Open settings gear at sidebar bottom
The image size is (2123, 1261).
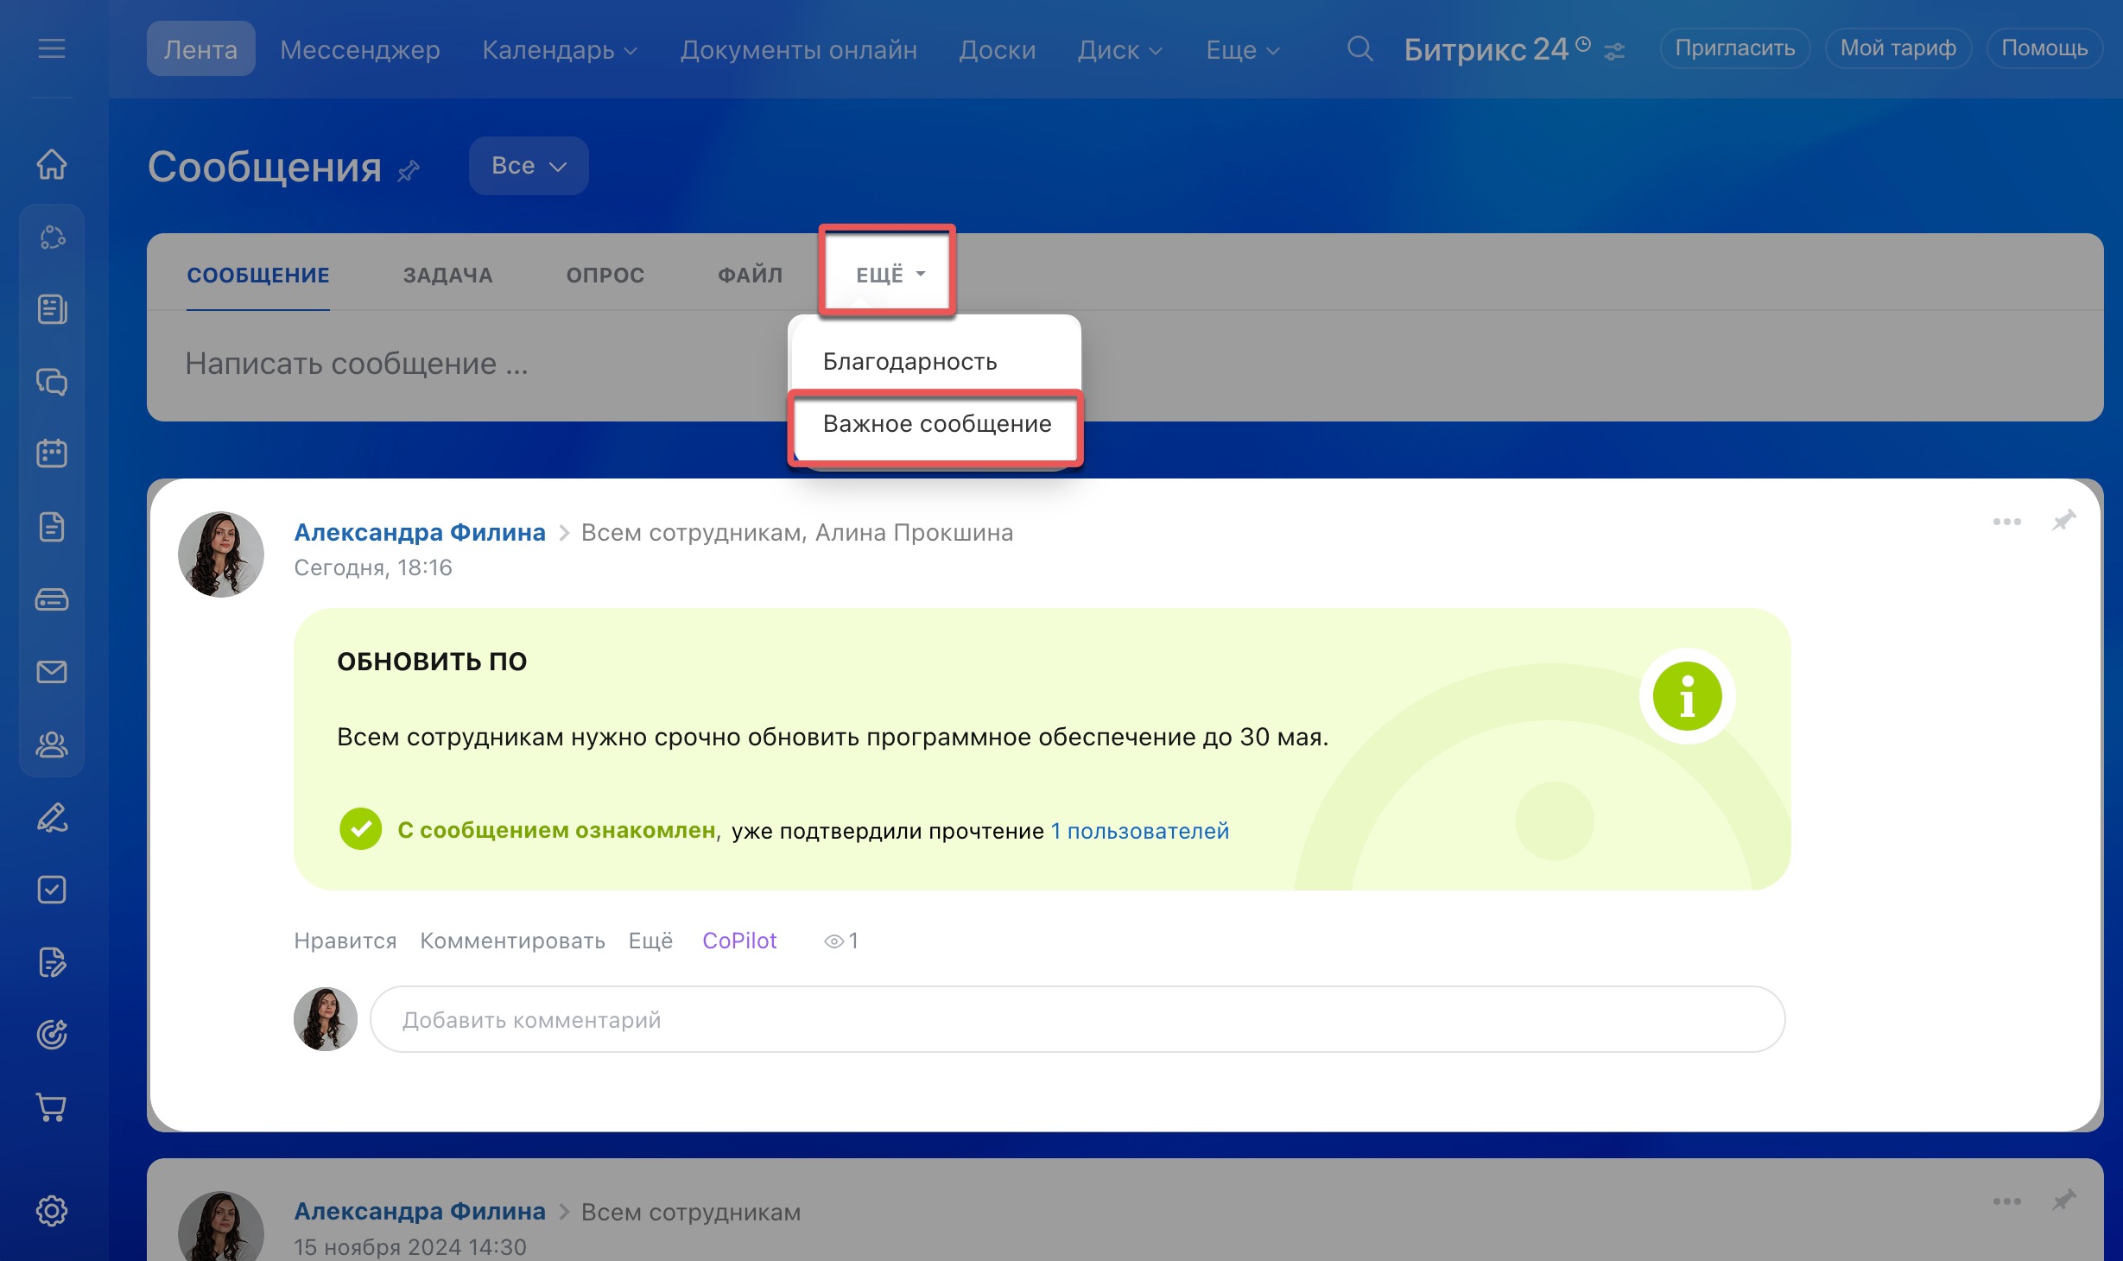click(52, 1211)
